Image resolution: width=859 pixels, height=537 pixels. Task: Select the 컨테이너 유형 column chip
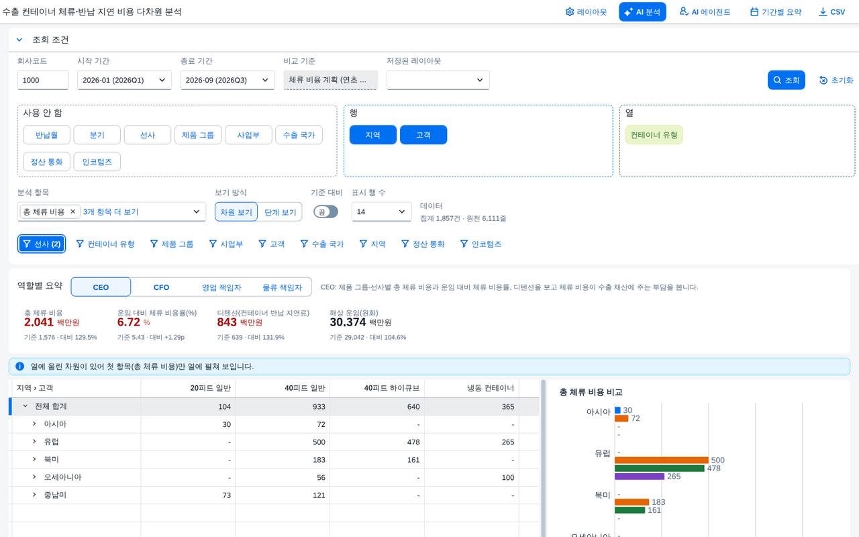pos(654,135)
